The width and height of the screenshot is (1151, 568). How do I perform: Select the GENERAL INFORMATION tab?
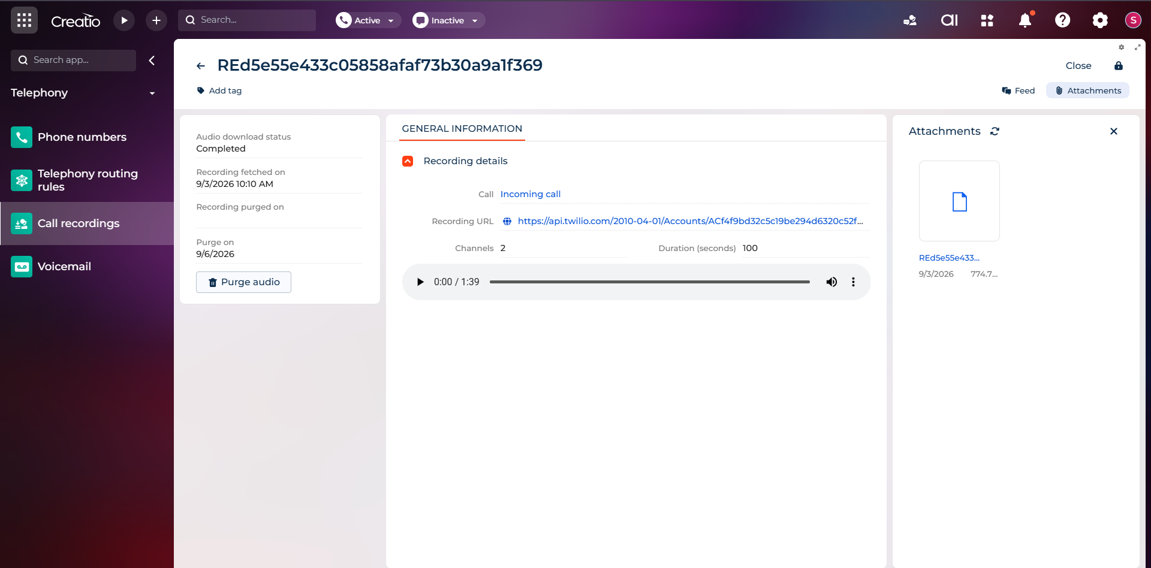[x=462, y=129]
